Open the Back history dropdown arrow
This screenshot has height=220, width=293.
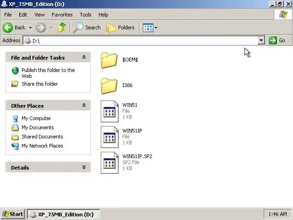30,27
